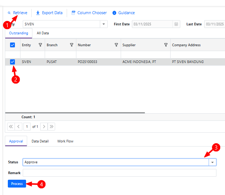Click the Retrieve search button
Viewport: 225px width, 195px height.
click(18, 13)
